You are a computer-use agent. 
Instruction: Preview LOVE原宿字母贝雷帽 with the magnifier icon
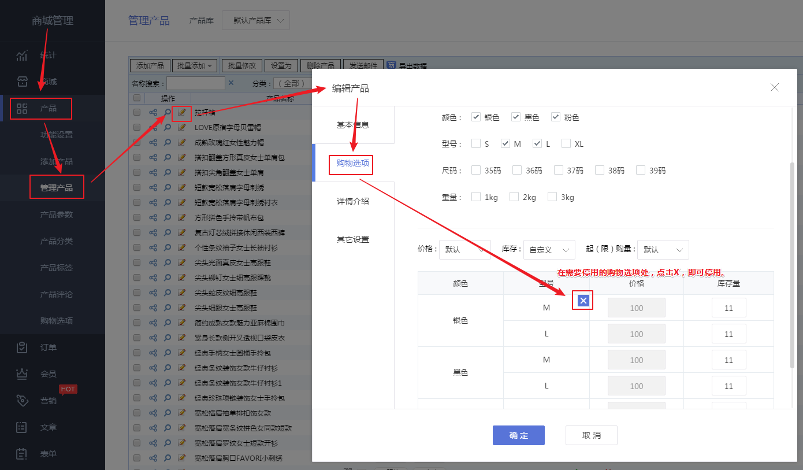(x=168, y=127)
